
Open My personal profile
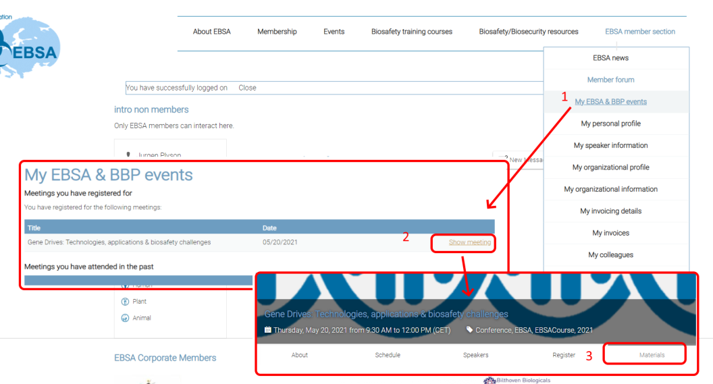[610, 124]
